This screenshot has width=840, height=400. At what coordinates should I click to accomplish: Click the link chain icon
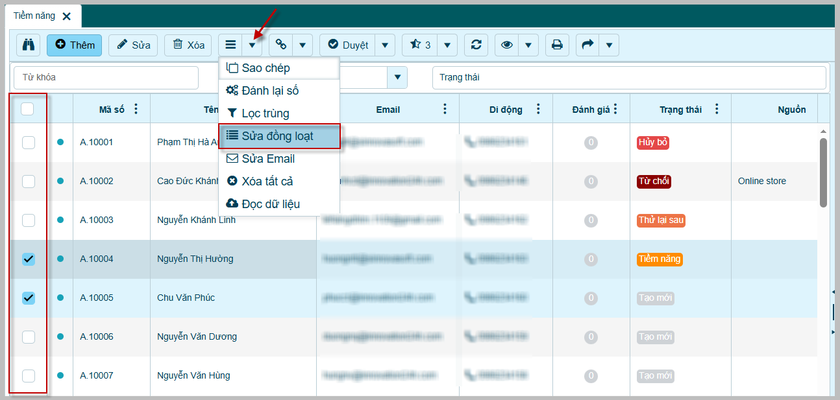281,45
